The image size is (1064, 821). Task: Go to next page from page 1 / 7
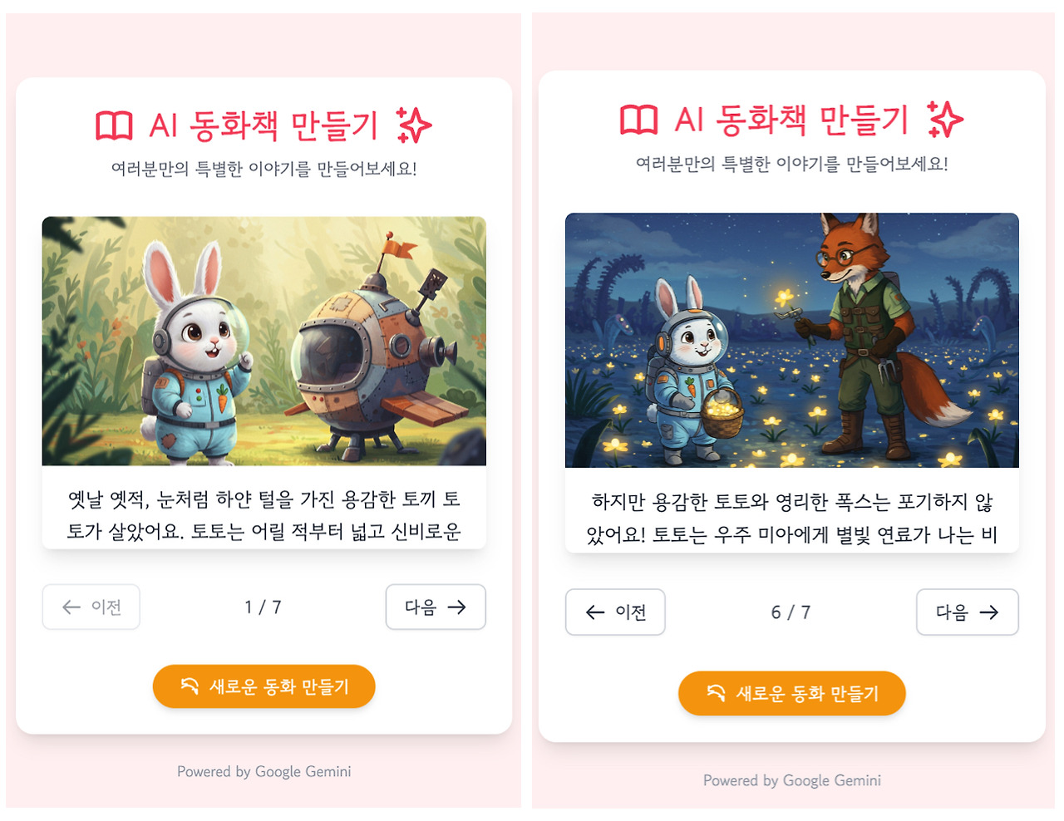click(436, 607)
